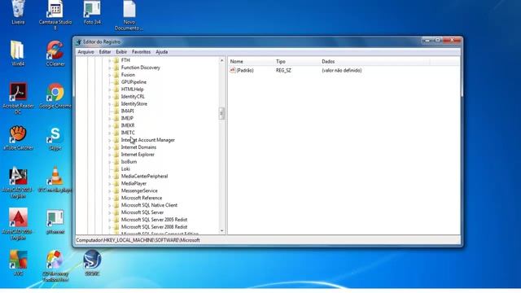This screenshot has height=293, width=521.
Task: Select Microsoft SQL Server 2008 Redist key
Action: click(x=154, y=227)
